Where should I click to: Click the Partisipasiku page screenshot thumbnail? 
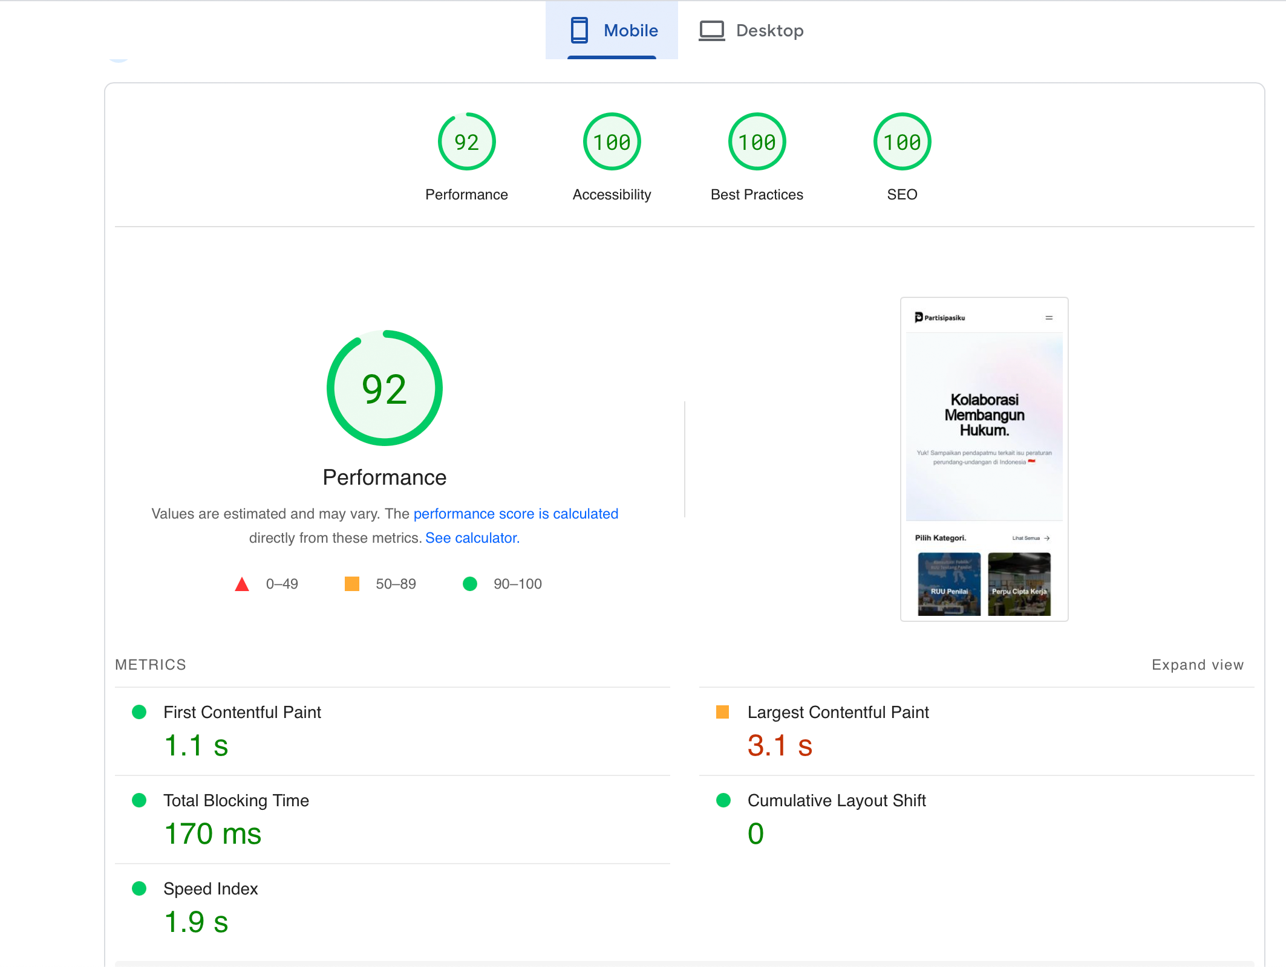pos(984,459)
